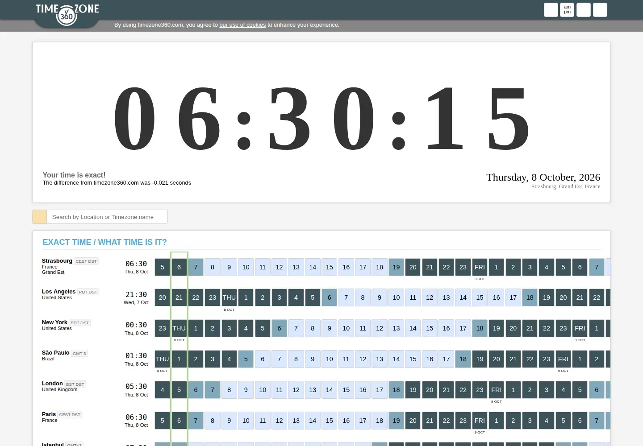The width and height of the screenshot is (643, 446).
Task: Select the FRI cell in the New York row
Action: point(580,328)
